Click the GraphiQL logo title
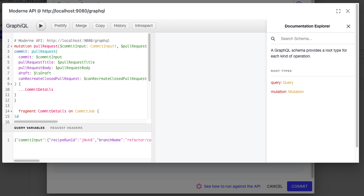364x196 pixels. tap(17, 26)
